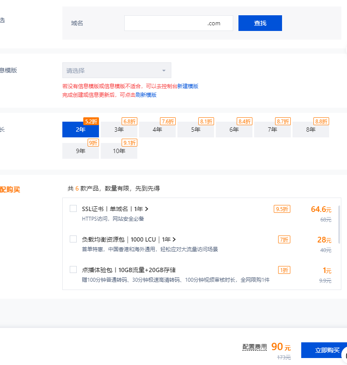Check the 负载均衡资源包 add-on checkbox
The width and height of the screenshot is (347, 365).
tap(73, 239)
